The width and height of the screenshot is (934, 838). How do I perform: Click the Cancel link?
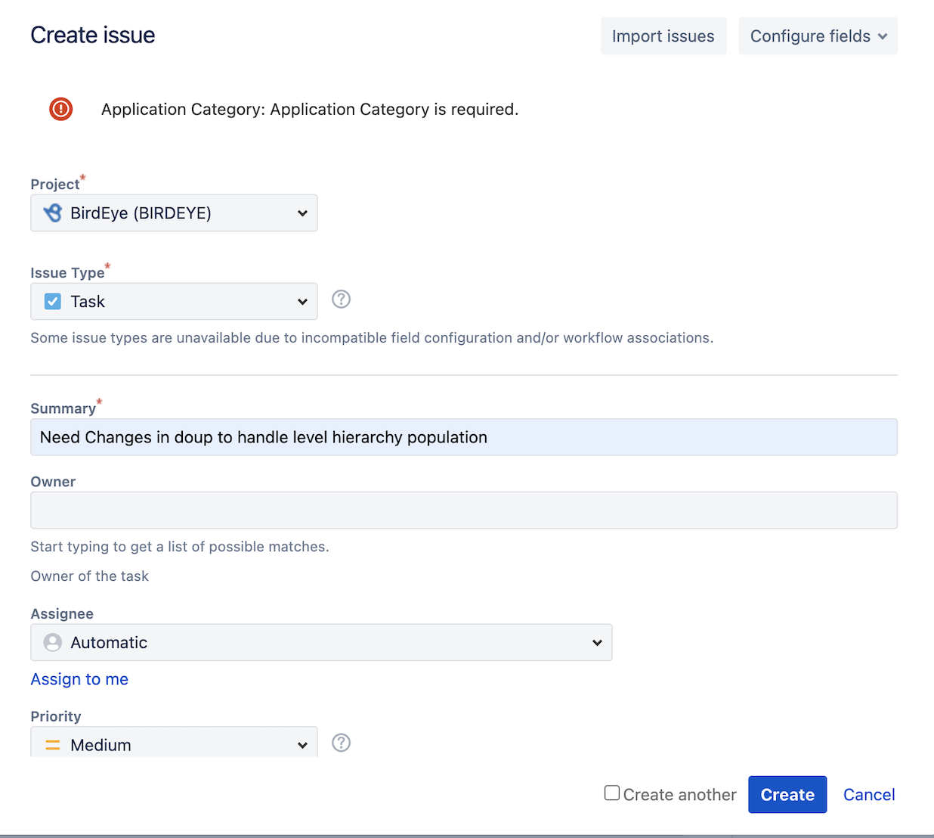click(869, 794)
